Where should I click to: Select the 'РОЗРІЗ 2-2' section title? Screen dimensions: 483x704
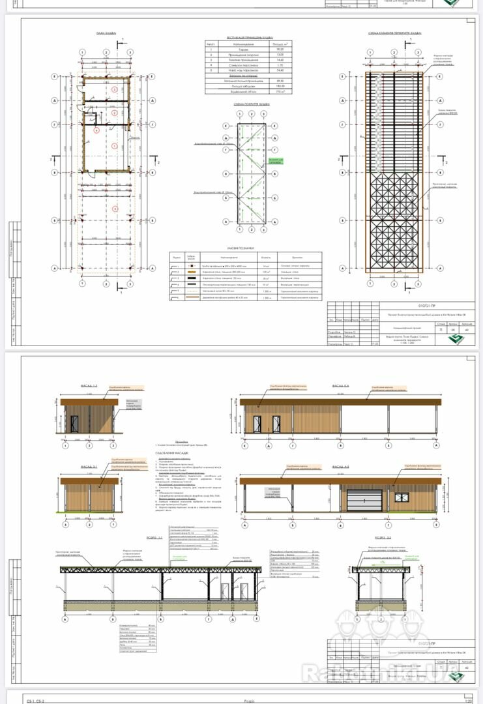click(x=383, y=537)
